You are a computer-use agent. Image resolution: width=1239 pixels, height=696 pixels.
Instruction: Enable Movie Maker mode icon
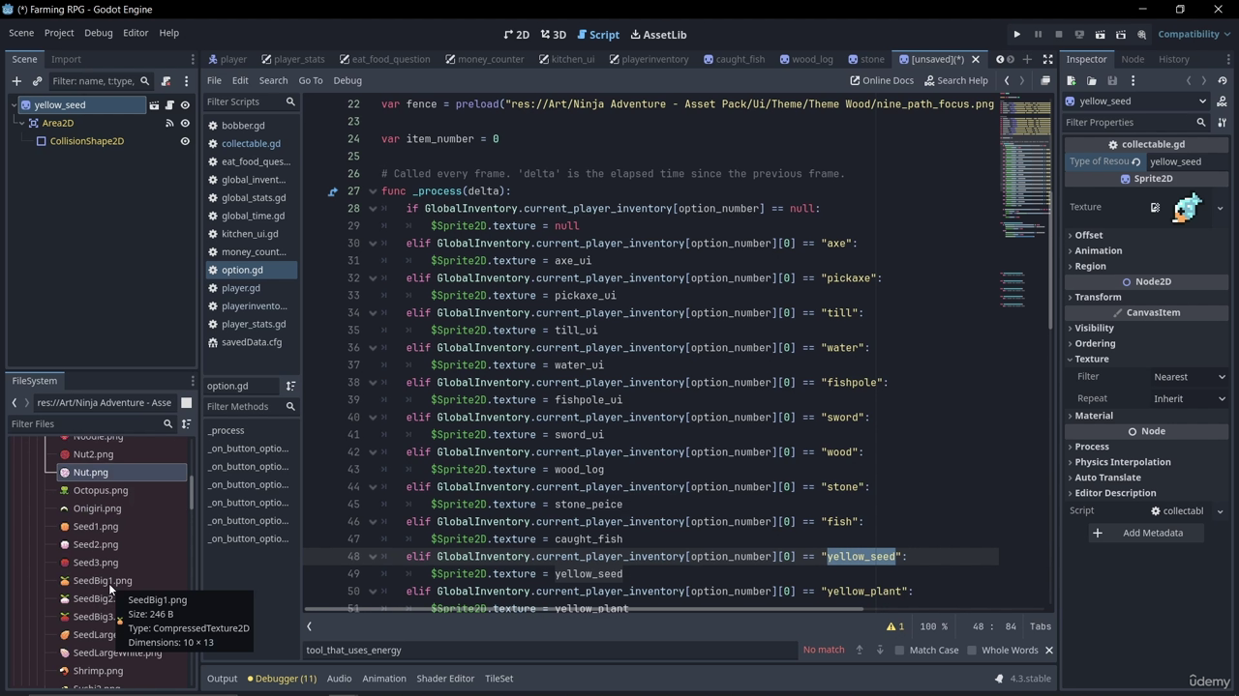tap(1142, 35)
